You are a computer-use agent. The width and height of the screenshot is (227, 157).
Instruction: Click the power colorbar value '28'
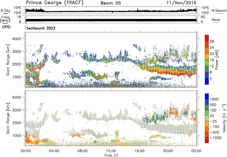(212, 41)
